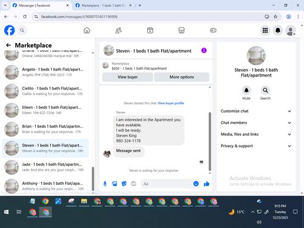The width and height of the screenshot is (304, 228).
Task: Click conversation list scrollbar
Action: 93,179
